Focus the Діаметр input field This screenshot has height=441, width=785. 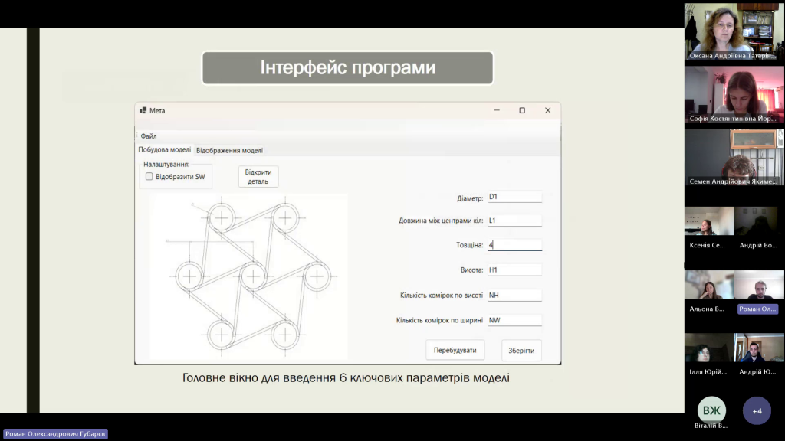pos(514,197)
